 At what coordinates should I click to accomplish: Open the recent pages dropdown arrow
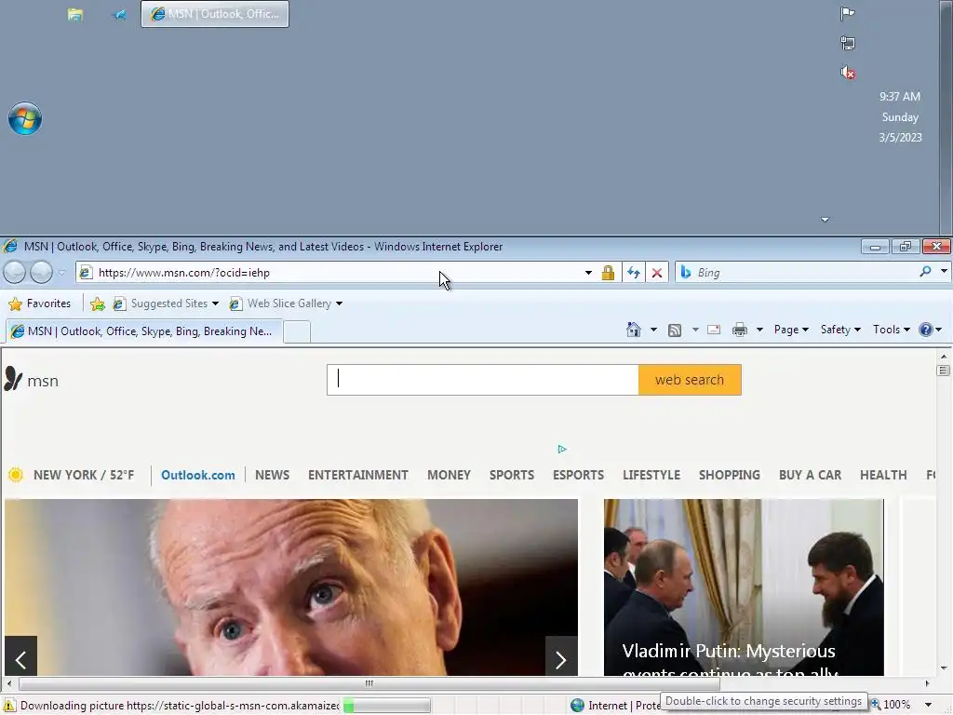61,273
